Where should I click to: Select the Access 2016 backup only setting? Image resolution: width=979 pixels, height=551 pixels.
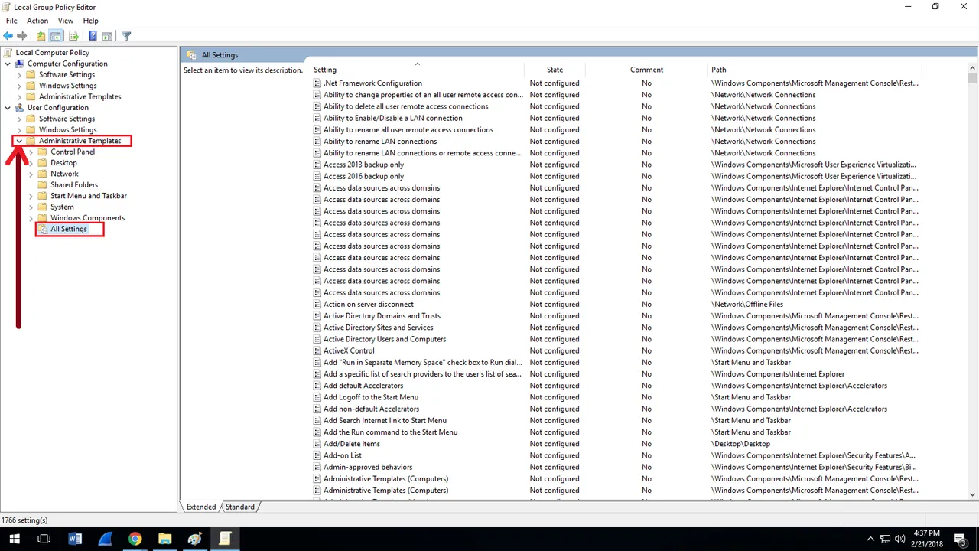point(363,176)
